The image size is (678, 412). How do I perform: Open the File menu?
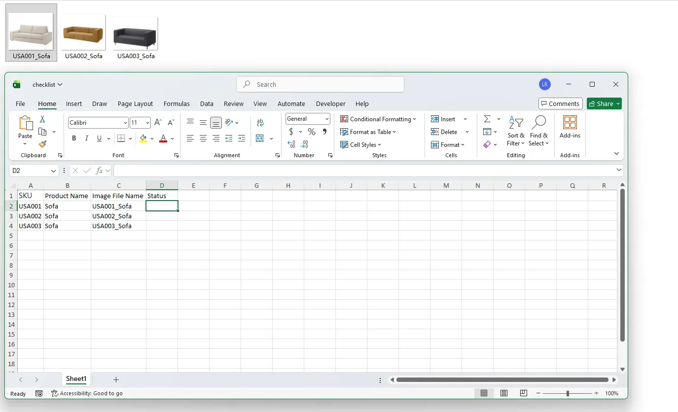20,103
